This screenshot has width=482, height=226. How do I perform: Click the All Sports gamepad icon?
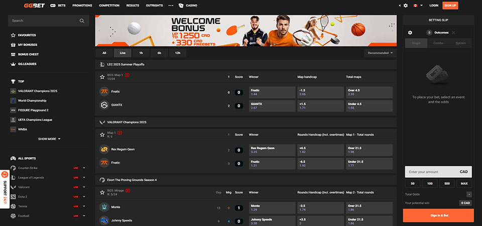point(13,158)
